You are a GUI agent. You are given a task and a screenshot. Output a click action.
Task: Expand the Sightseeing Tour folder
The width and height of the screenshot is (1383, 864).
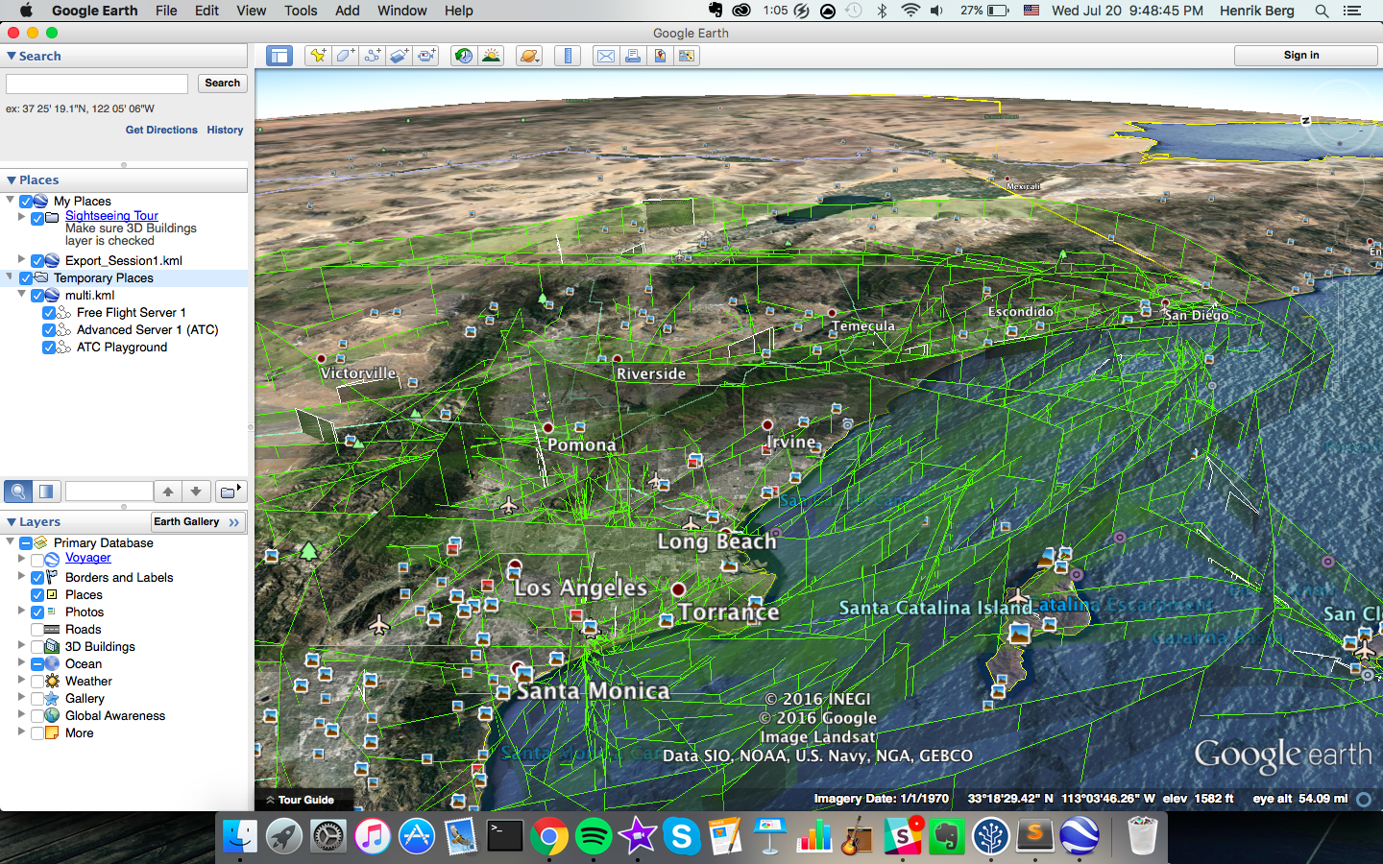21,217
